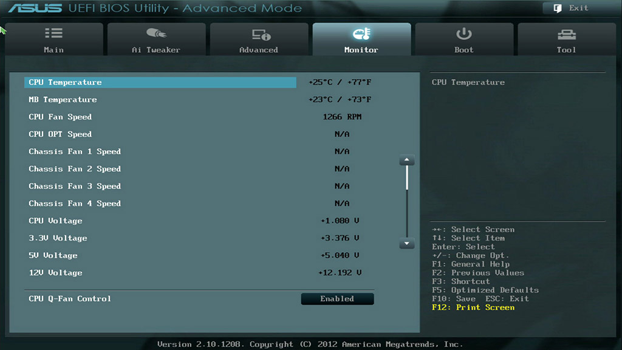Screen dimensions: 622x350
Task: Click the scrollbar down arrow
Action: click(406, 243)
